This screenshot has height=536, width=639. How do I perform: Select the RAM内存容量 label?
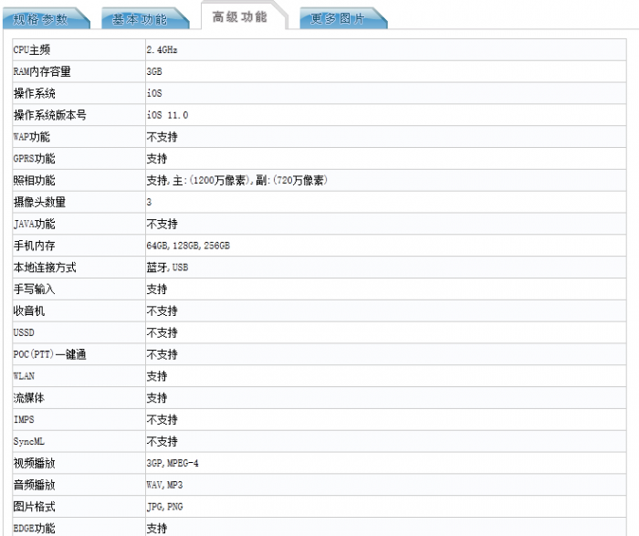(42, 71)
